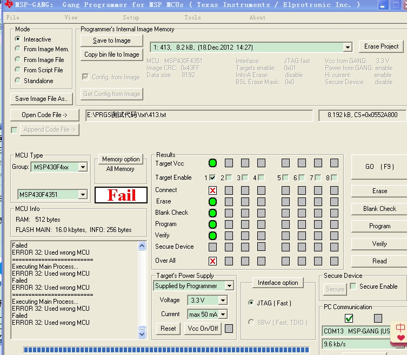Click the Blank Check action button
Image resolution: width=407 pixels, height=355 pixels.
(x=379, y=209)
